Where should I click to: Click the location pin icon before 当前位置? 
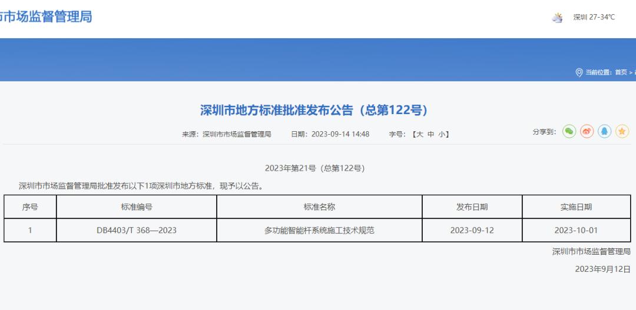tap(578, 72)
